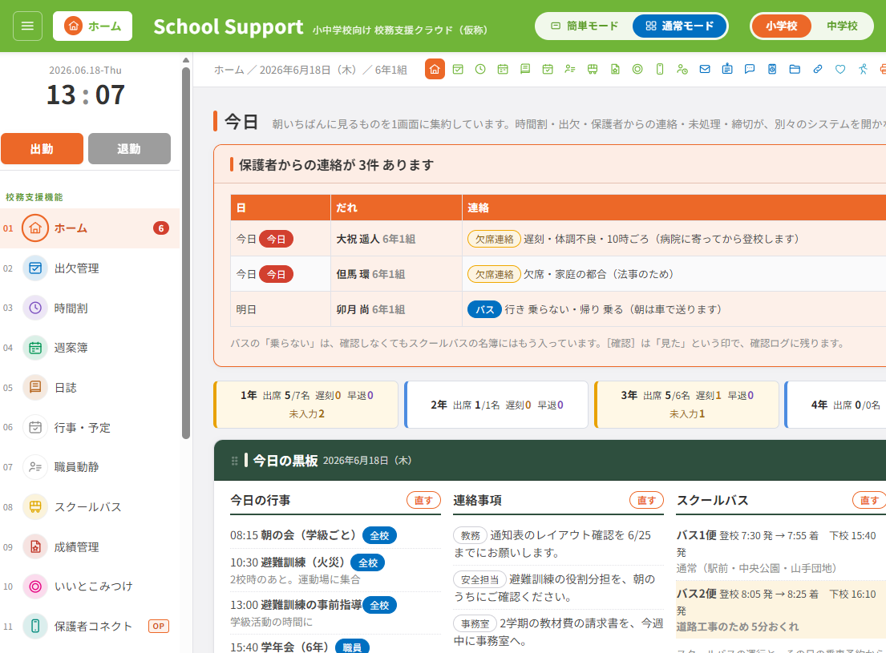Viewport: 886px width, 653px height.
Task: Switch to 通常モード
Action: 679,26
